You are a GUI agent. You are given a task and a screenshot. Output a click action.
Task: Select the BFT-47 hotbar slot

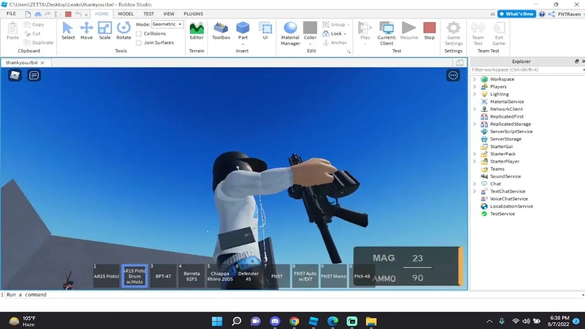(163, 276)
